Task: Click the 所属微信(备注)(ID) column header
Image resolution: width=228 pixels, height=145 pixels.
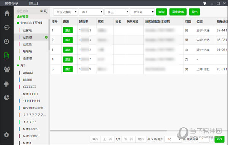Action: point(158,22)
